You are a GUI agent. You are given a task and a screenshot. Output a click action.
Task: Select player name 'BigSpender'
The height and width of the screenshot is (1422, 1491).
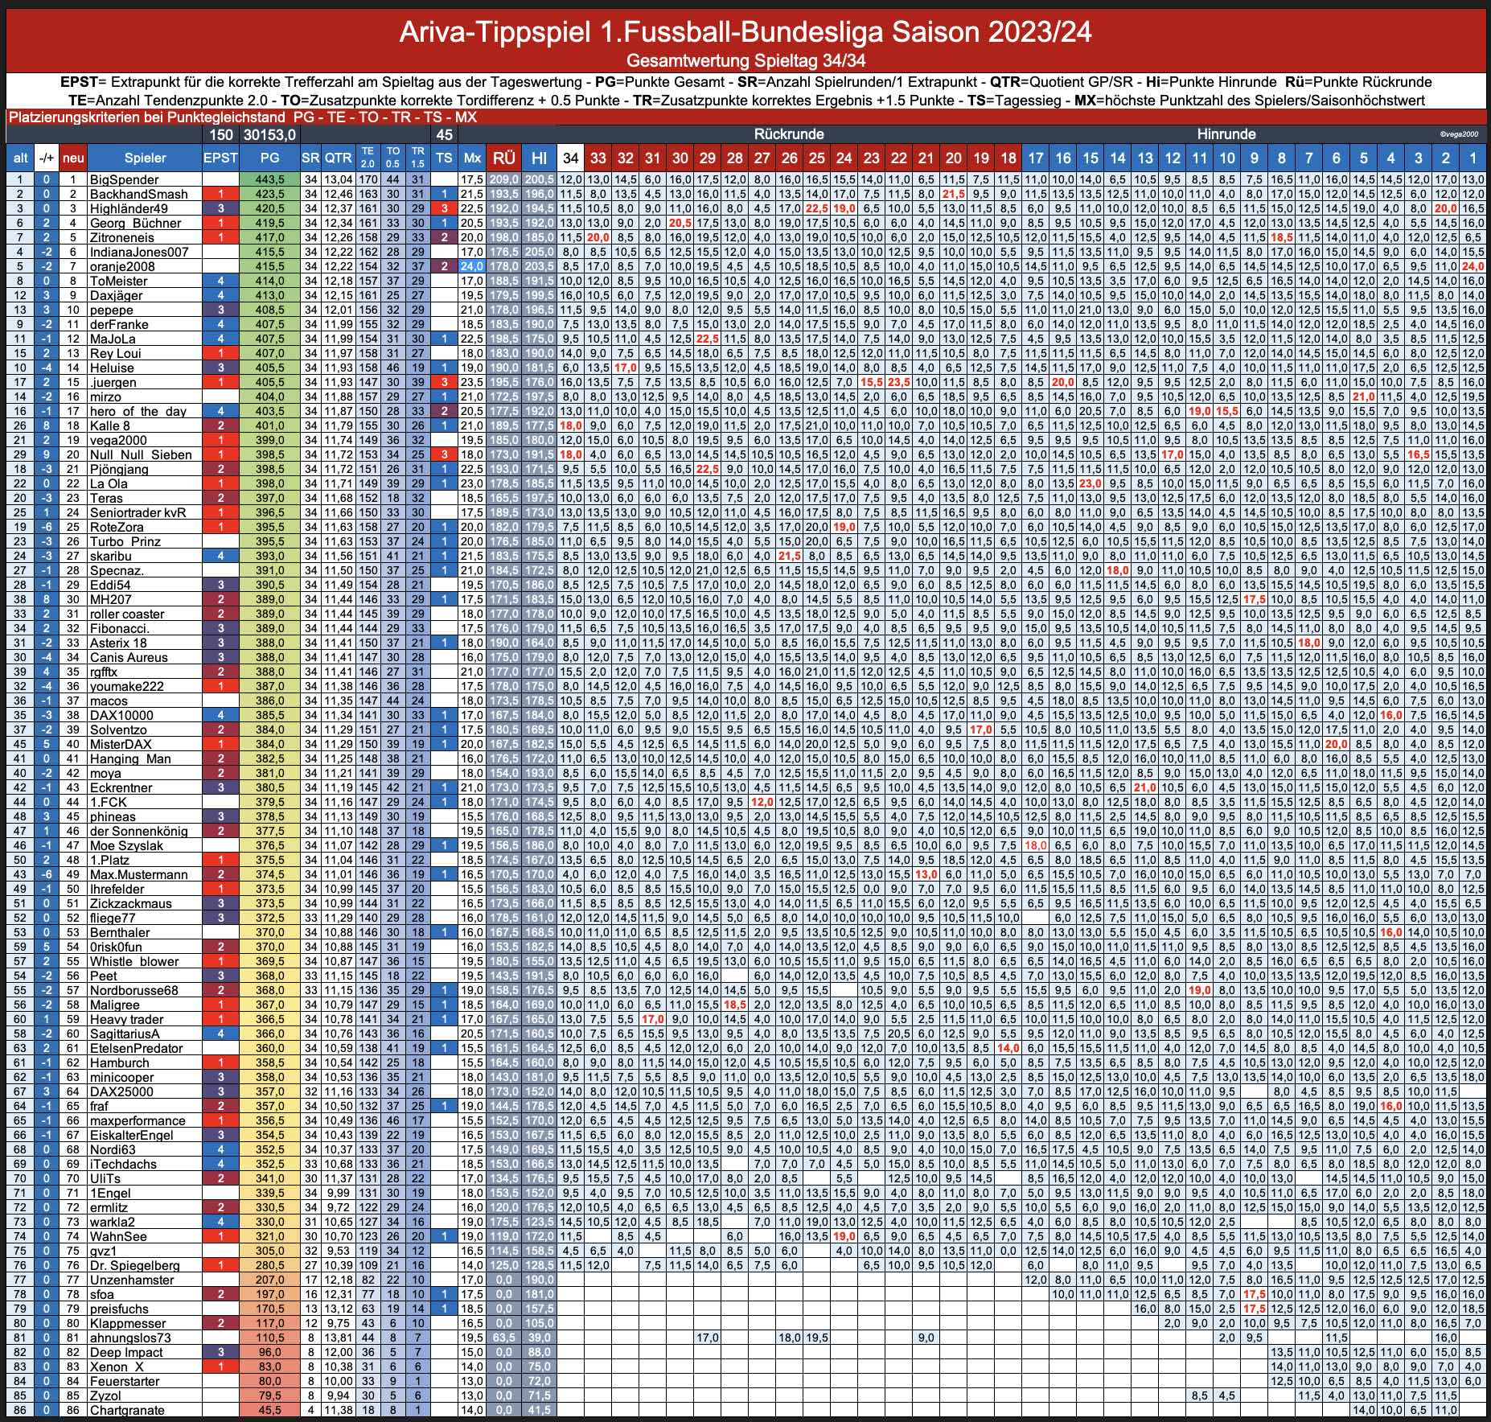[124, 179]
